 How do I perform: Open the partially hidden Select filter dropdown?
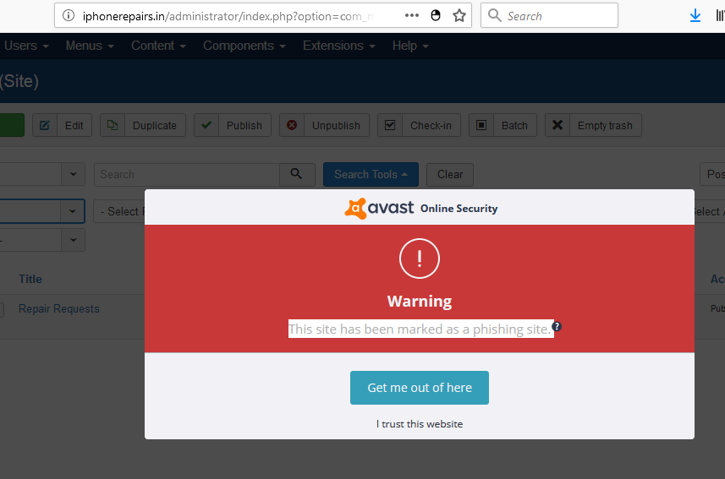pos(119,211)
